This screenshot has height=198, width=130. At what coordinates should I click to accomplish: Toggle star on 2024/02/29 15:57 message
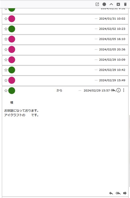[6, 90]
